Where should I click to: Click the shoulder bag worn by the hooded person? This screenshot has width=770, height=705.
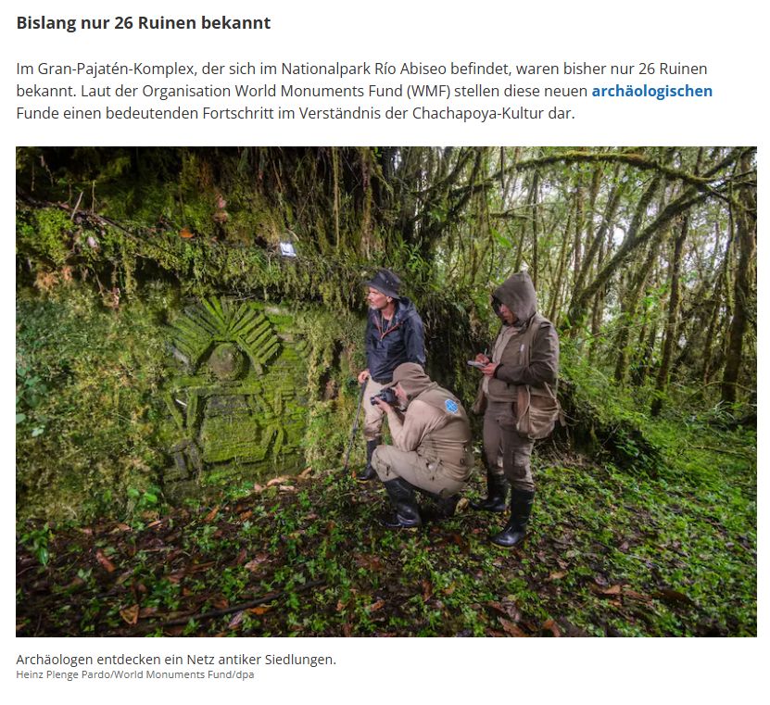(537, 412)
